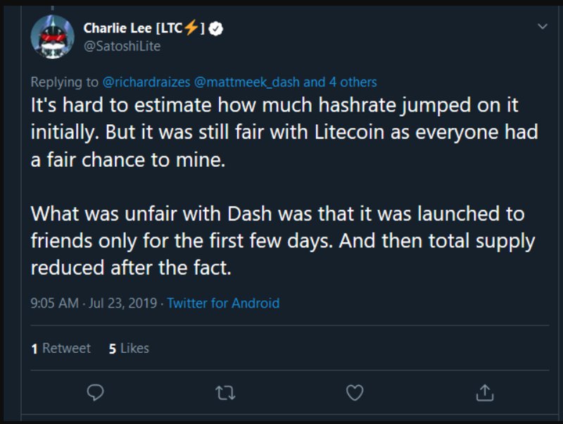The image size is (563, 424).
Task: Open the reply composer via speech bubble icon
Action: (96, 393)
